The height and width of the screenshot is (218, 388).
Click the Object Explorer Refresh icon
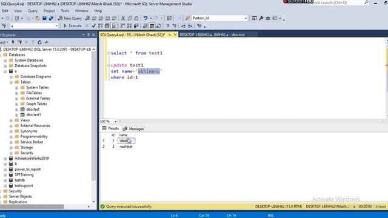[x=39, y=42]
